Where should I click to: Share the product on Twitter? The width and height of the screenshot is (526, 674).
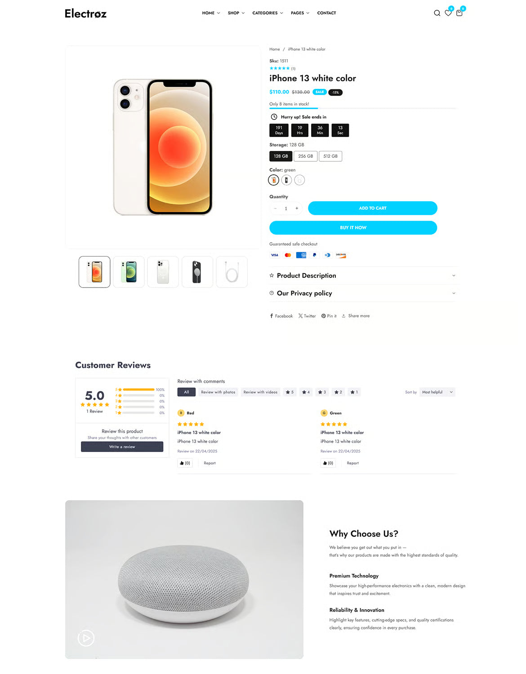point(307,316)
